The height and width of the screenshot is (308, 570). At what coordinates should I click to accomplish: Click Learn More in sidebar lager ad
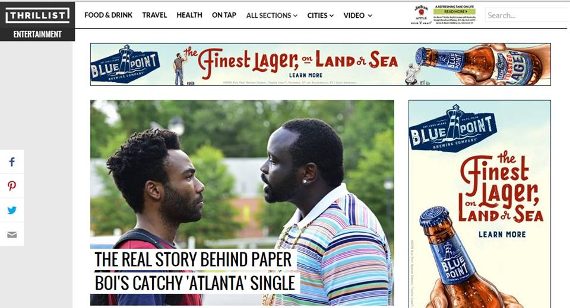[x=502, y=235]
